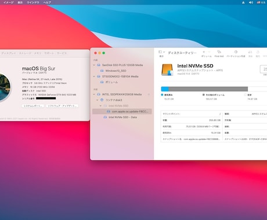Select コンテナdisk3 in the sidebar
The width and height of the screenshot is (267, 220).
[x=122, y=100]
